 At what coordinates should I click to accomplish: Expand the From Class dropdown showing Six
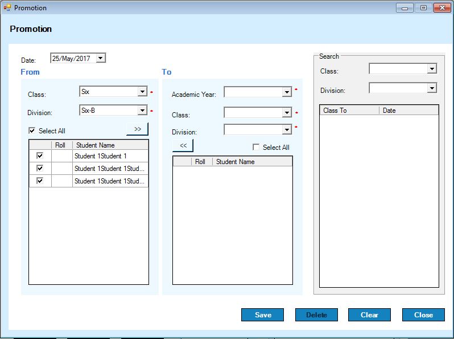tap(142, 92)
